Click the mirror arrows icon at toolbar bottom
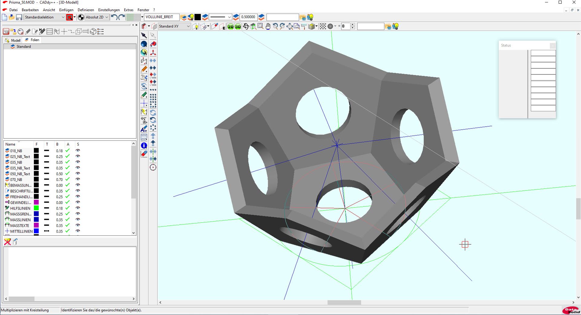 [x=153, y=159]
